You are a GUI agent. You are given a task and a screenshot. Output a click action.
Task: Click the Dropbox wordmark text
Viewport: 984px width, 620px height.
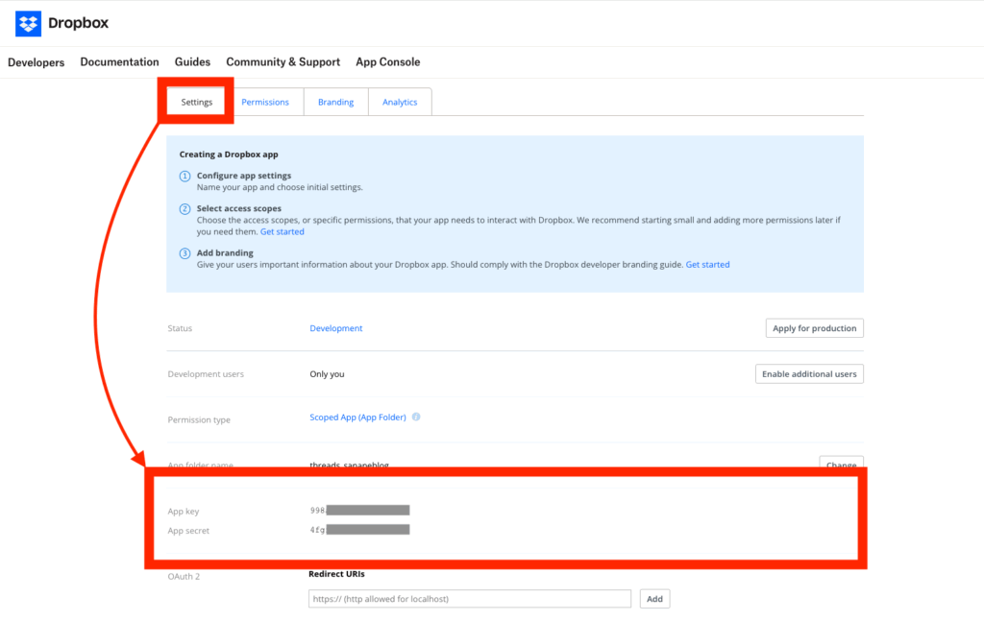point(79,23)
